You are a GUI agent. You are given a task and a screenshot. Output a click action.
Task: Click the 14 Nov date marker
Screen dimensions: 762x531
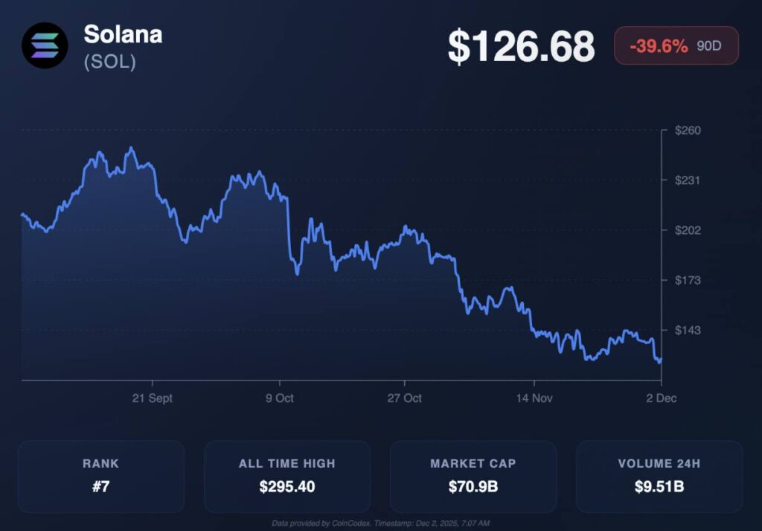[534, 398]
